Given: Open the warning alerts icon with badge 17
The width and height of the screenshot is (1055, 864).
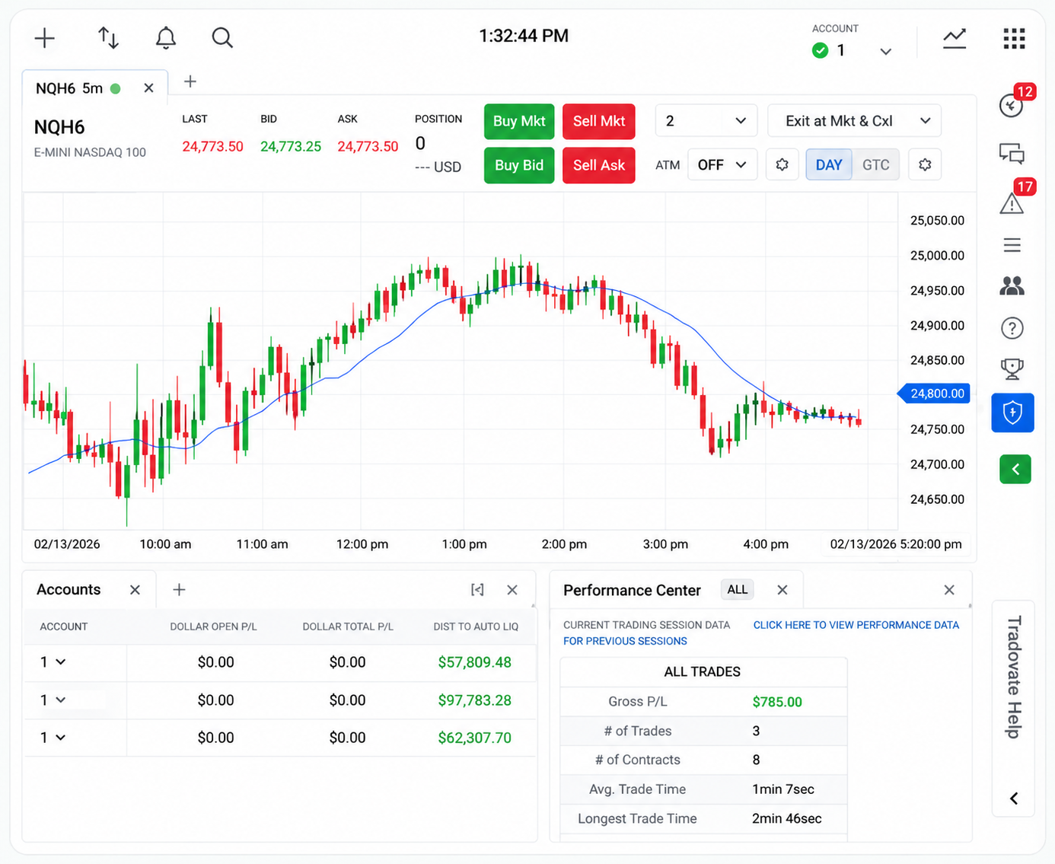Looking at the screenshot, I should tap(1012, 203).
